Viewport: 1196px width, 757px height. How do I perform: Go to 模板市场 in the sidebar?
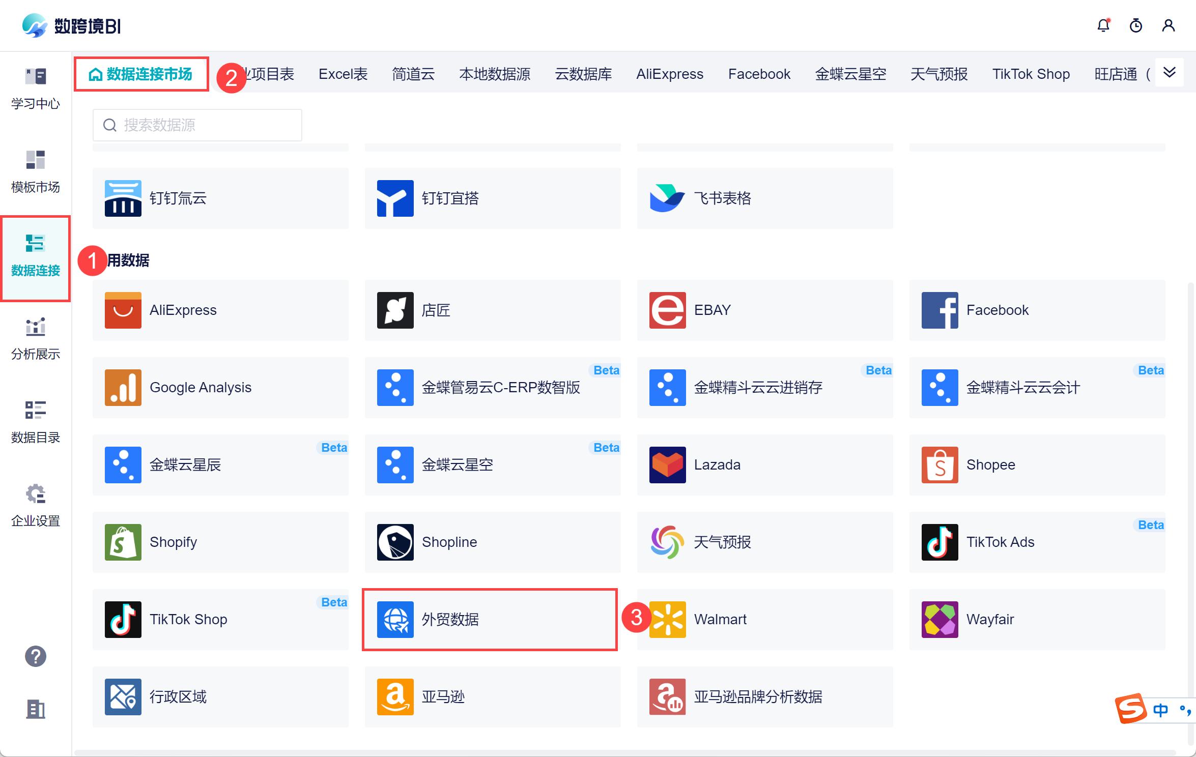point(35,171)
